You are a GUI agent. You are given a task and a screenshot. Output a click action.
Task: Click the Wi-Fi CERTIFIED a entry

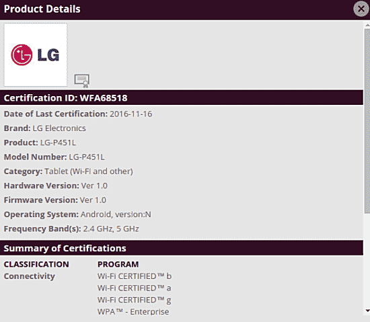tap(135, 288)
